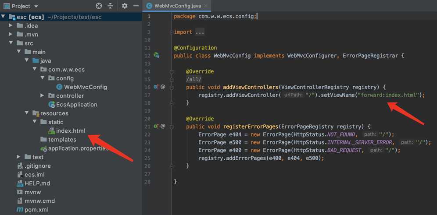Click the ErrorPageRegistrar interface name
The height and width of the screenshot is (215, 437).
click(370, 56)
